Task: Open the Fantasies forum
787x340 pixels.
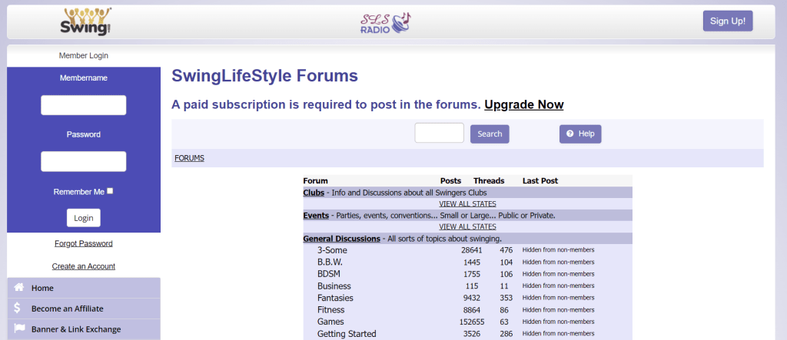Action: [335, 298]
